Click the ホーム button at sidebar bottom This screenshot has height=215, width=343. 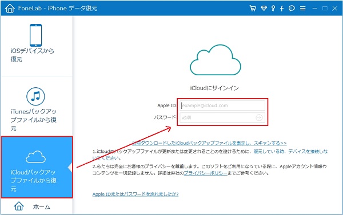coord(37,206)
